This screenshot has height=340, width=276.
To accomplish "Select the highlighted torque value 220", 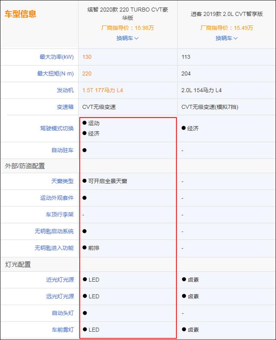I will point(87,73).
